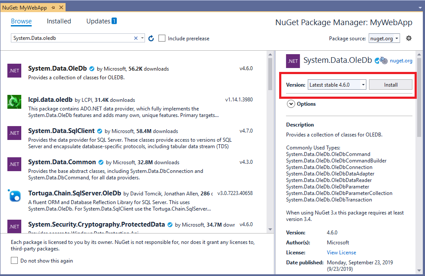Click the v1.14.1.3980 version label
This screenshot has height=276, width=425.
point(239,100)
